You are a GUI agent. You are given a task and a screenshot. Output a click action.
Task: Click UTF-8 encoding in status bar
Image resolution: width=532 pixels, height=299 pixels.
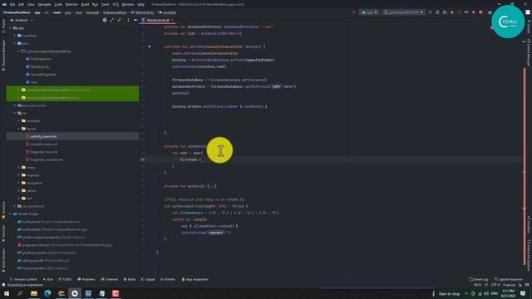pos(495,285)
